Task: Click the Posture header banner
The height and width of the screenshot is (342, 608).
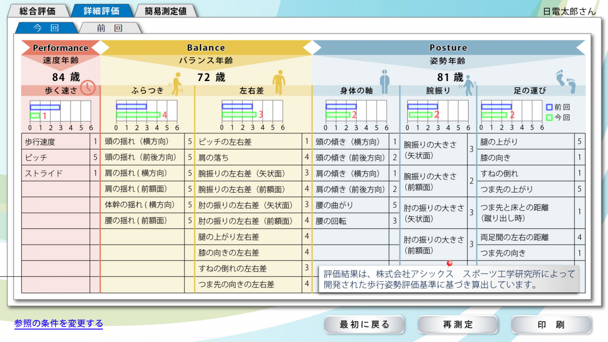Action: pos(448,48)
